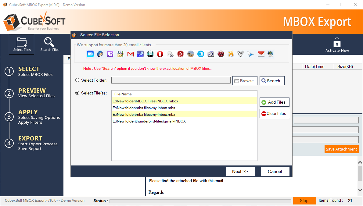Image resolution: width=363 pixels, height=206 pixels.
Task: Click the scrollbar down arrow in preview
Action: [360, 190]
